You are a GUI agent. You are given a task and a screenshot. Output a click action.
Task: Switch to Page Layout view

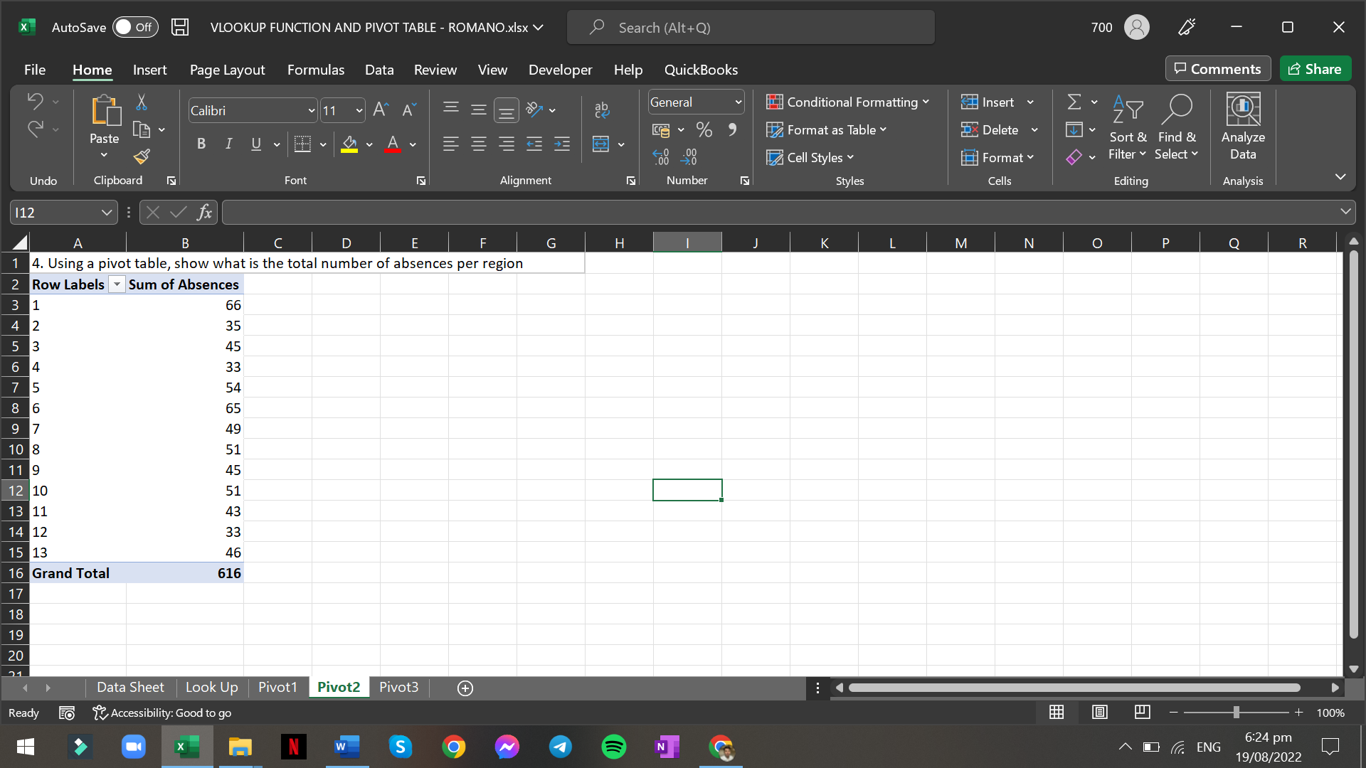1099,712
